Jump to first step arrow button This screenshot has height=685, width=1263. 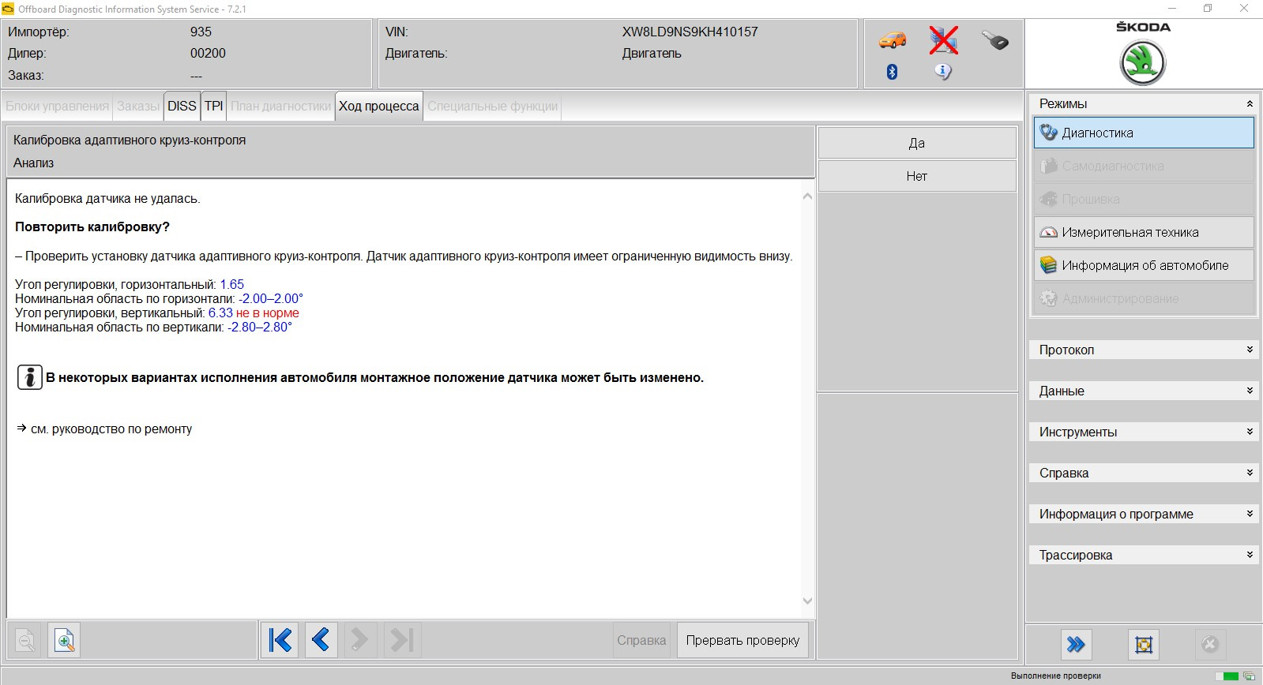point(280,639)
